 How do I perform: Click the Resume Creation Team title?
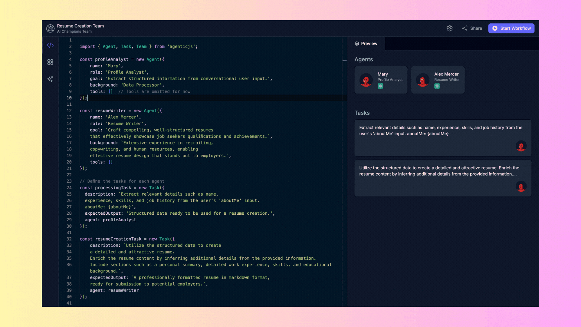click(80, 25)
